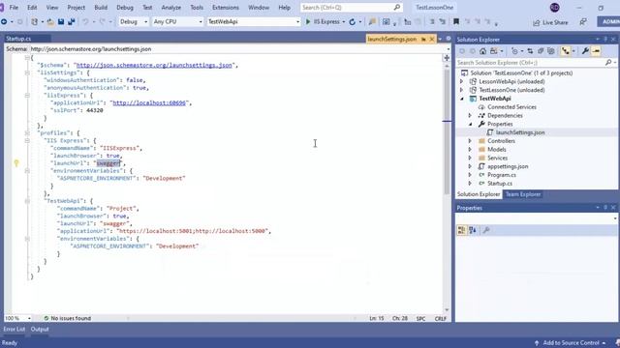Open the File menu
Image resolution: width=620 pixels, height=348 pixels.
14,8
